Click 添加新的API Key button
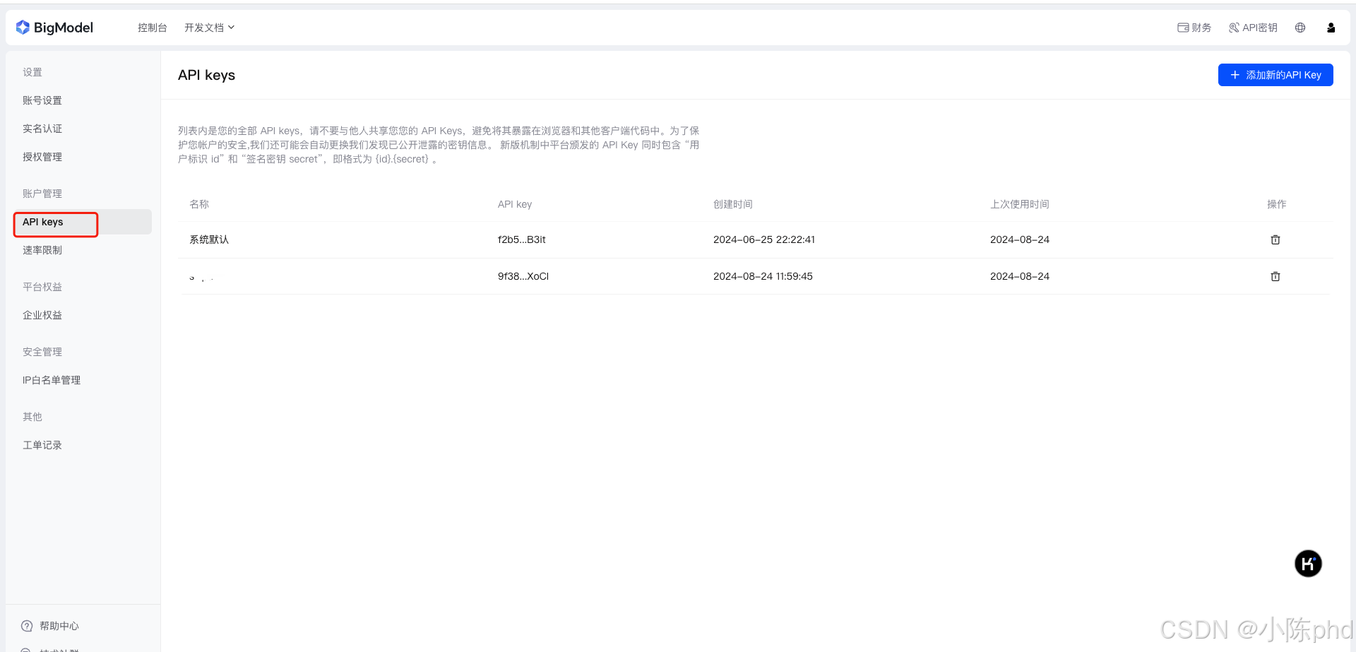The image size is (1356, 652). point(1275,75)
